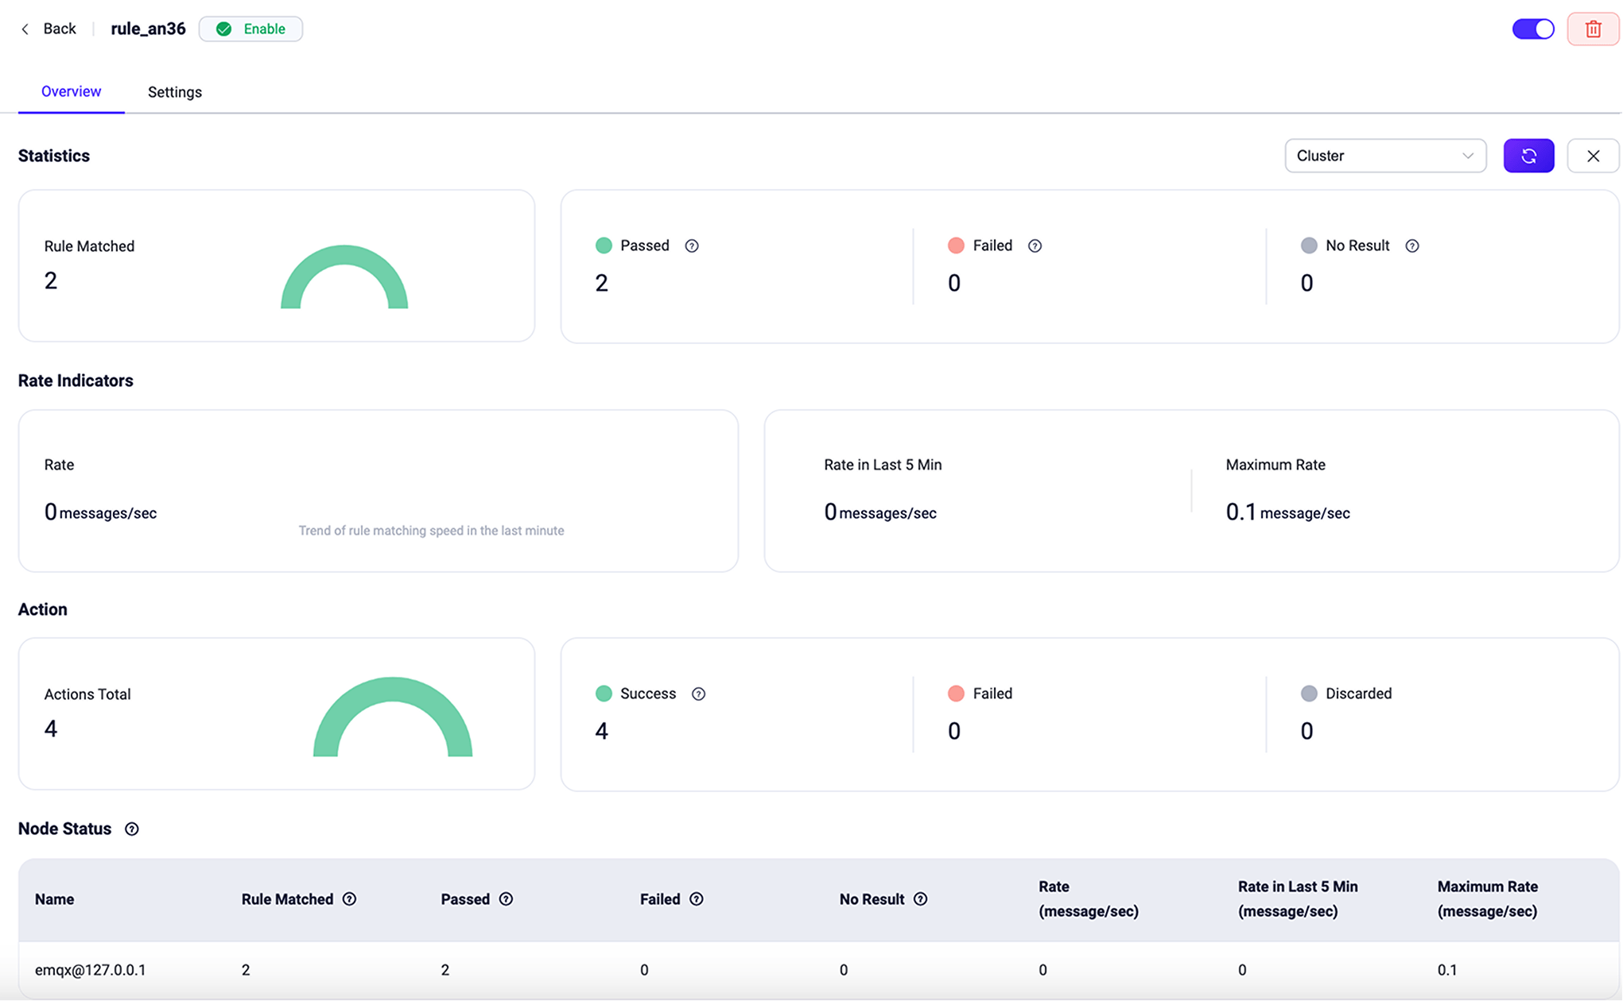Image resolution: width=1623 pixels, height=1001 pixels.
Task: Select the Overview tab
Action: pyautogui.click(x=71, y=91)
